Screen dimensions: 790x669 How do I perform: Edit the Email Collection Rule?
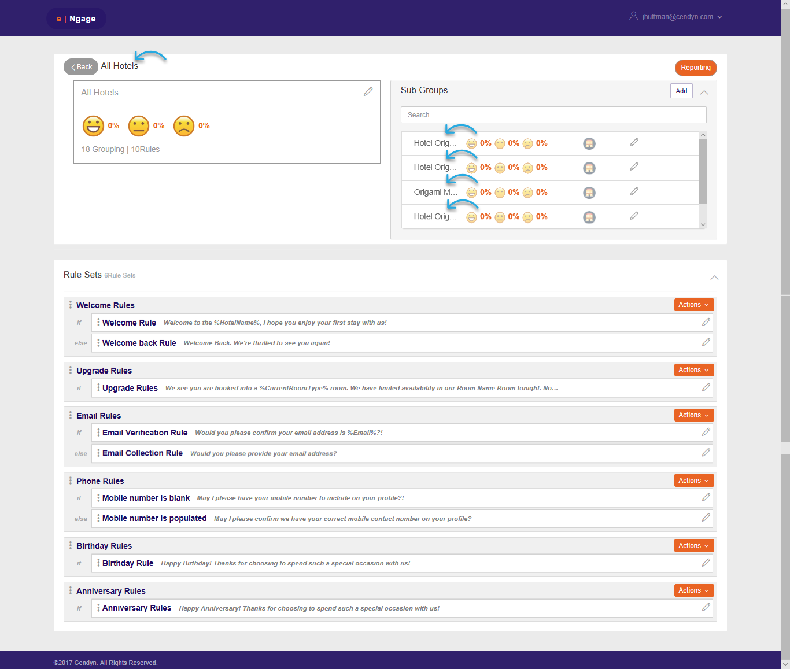pos(706,453)
